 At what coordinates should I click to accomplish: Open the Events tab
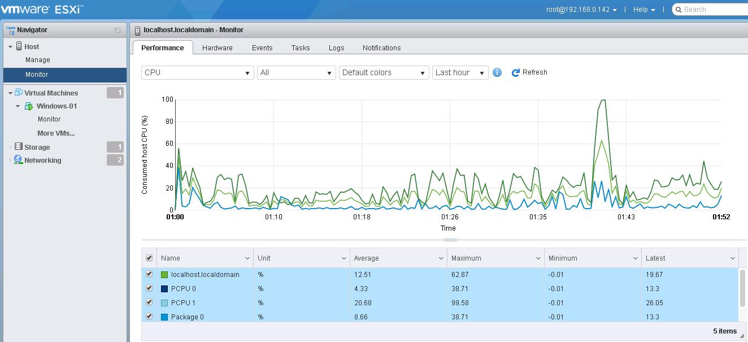262,48
